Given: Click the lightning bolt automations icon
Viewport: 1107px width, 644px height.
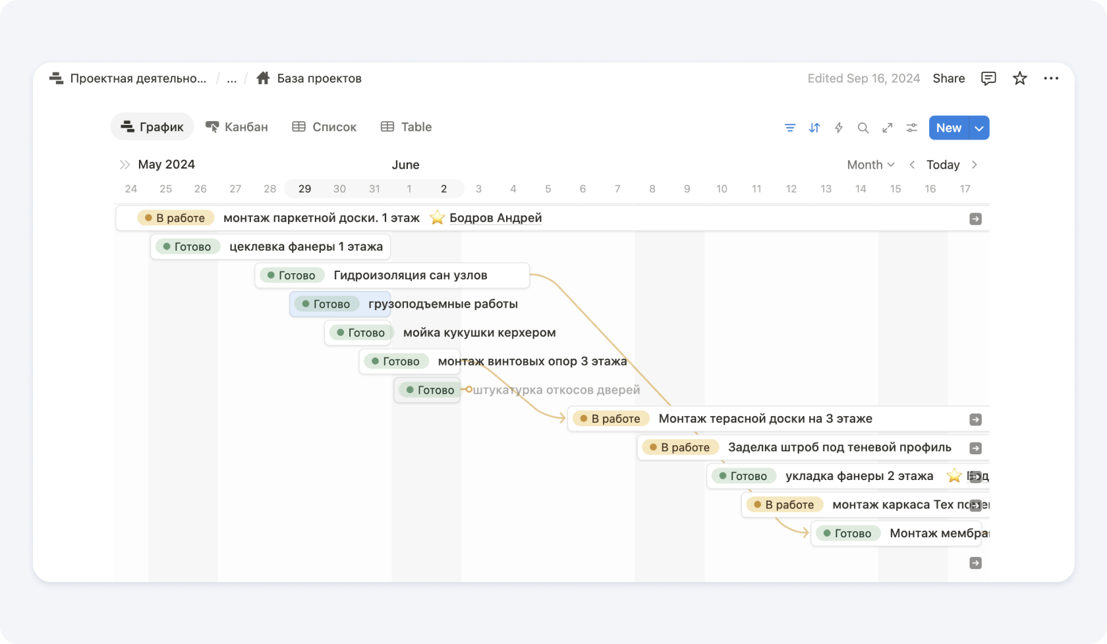Looking at the screenshot, I should [839, 128].
